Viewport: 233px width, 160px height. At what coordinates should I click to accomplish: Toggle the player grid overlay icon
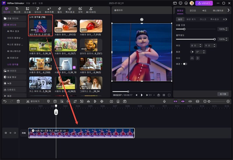pyautogui.click(x=164, y=95)
